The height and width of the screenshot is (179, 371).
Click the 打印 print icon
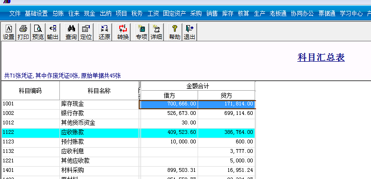point(23,32)
